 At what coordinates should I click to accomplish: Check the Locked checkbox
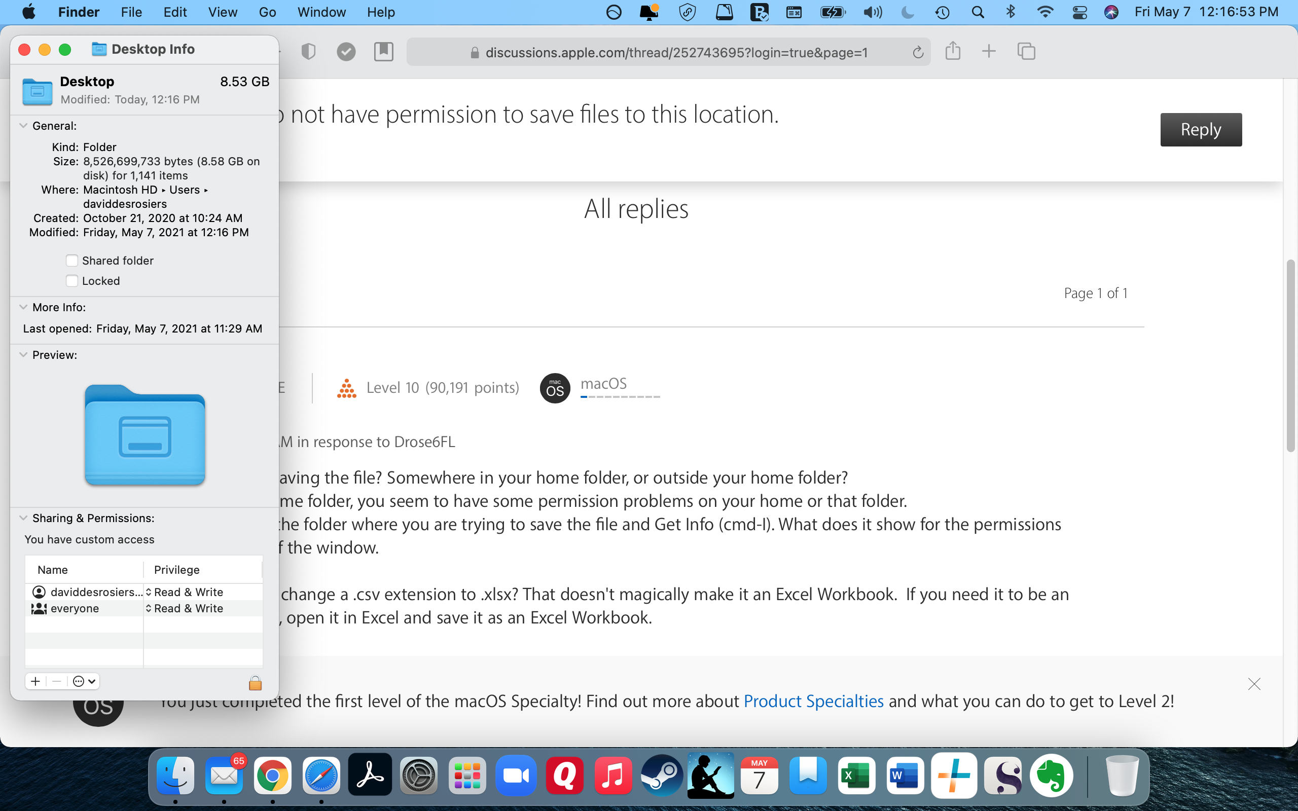point(72,281)
